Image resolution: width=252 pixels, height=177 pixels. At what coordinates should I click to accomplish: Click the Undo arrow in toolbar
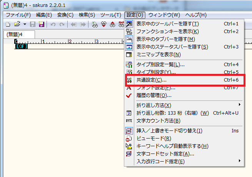(x=53, y=24)
